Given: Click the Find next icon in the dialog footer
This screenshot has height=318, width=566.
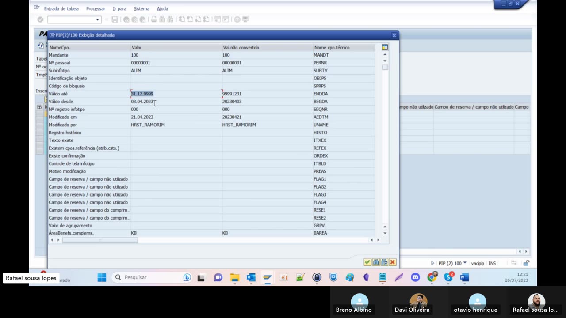Looking at the screenshot, I should coord(384,262).
